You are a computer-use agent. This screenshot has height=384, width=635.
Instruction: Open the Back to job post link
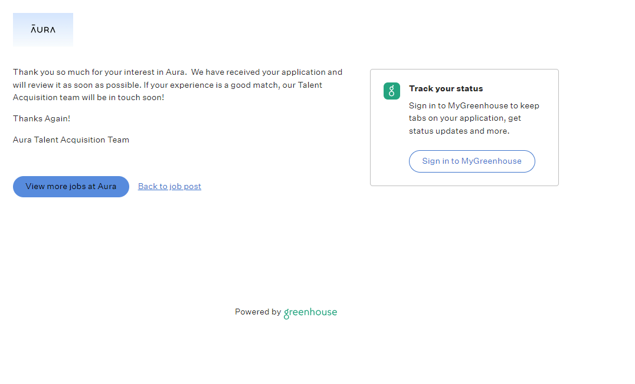[x=169, y=186]
